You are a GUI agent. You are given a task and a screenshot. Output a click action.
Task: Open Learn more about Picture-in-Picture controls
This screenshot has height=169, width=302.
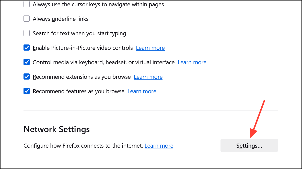click(150, 48)
